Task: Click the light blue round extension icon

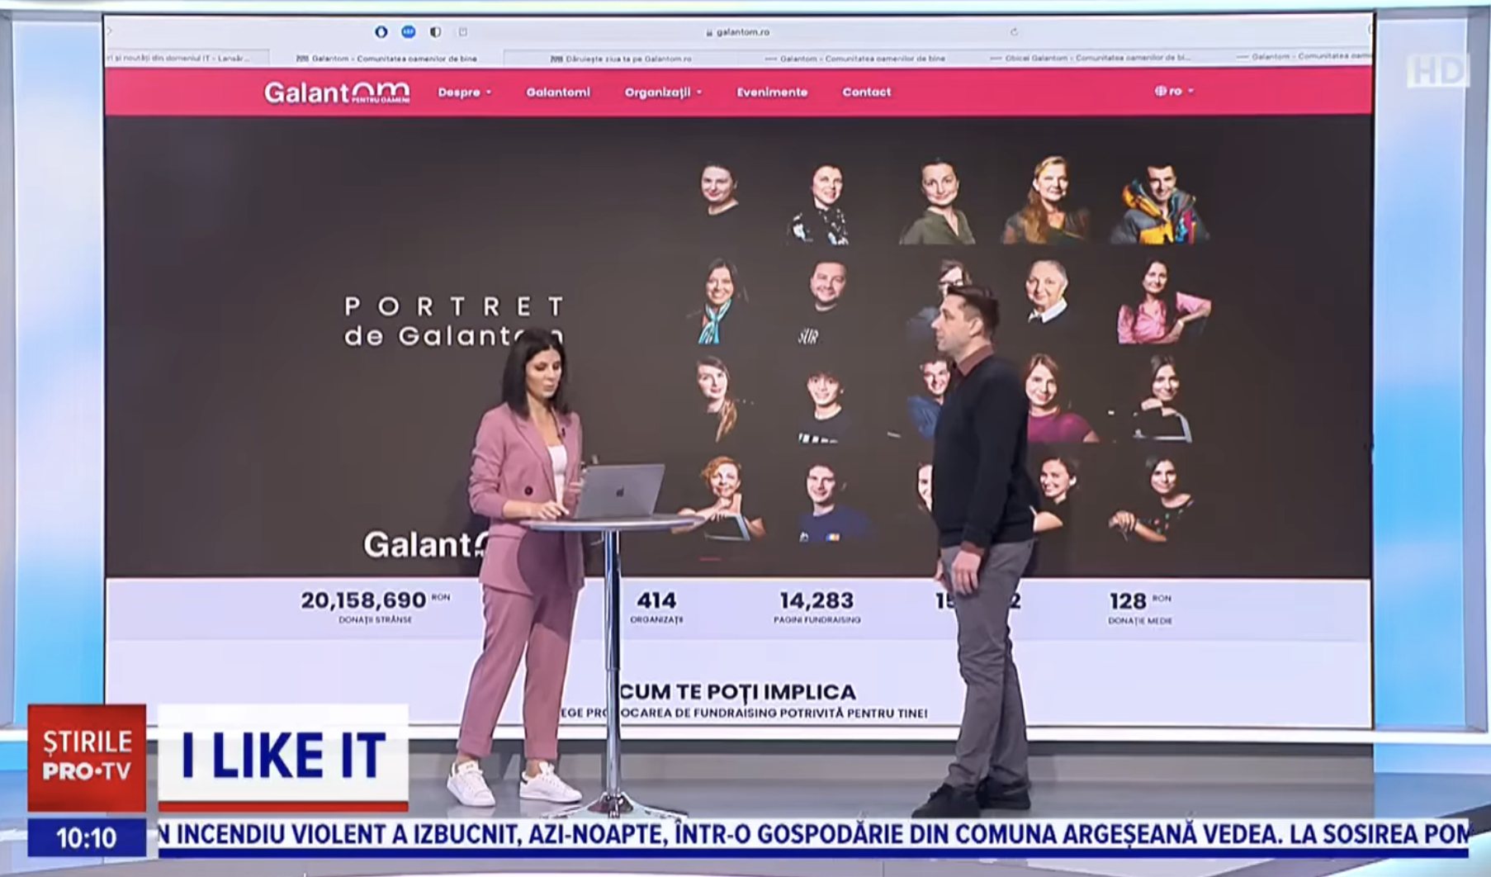Action: (x=408, y=31)
